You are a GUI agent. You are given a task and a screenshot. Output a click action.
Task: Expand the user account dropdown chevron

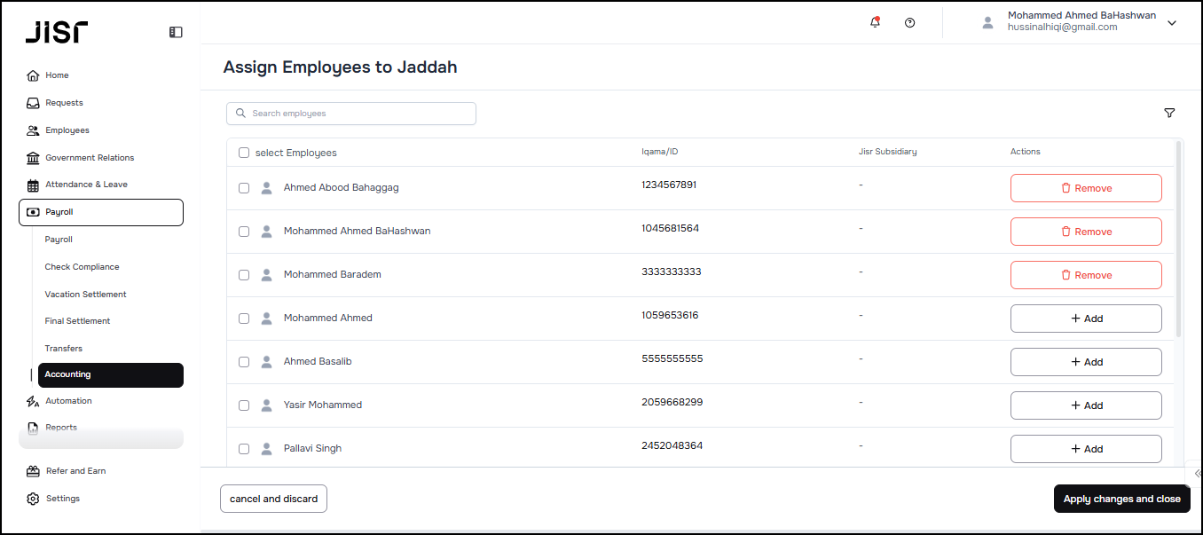click(1172, 23)
